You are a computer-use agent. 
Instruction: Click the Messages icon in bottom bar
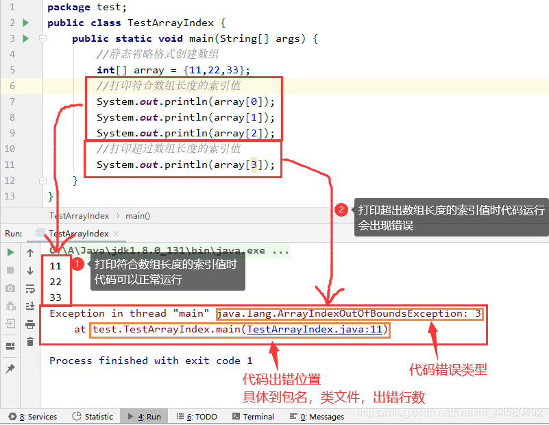click(x=293, y=416)
